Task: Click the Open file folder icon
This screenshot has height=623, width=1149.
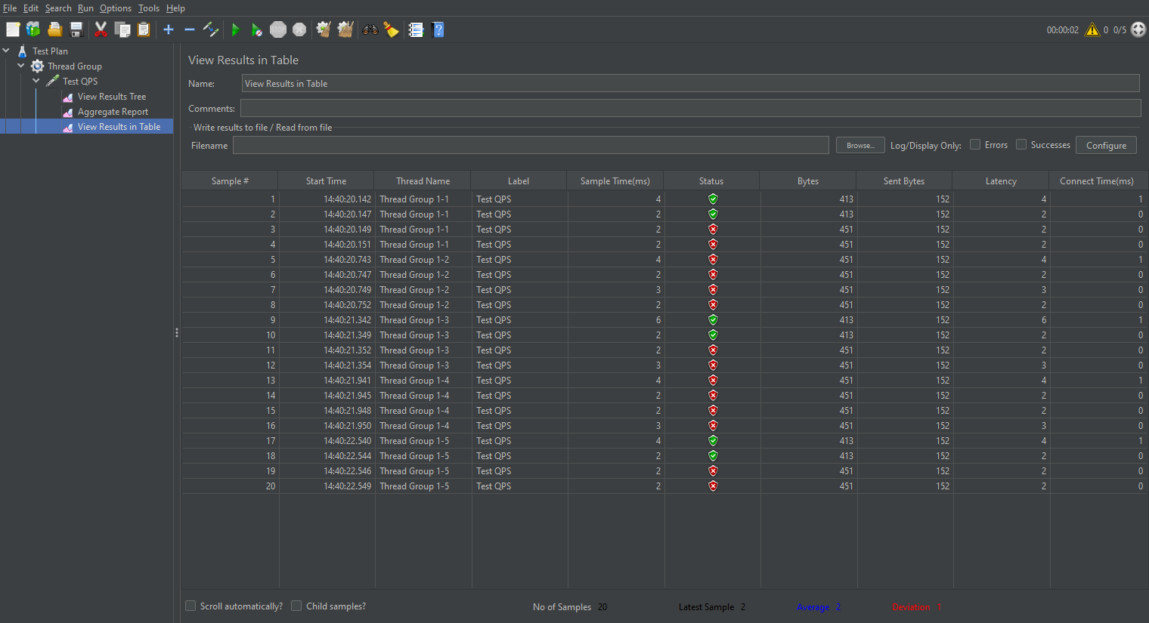Action: tap(55, 29)
